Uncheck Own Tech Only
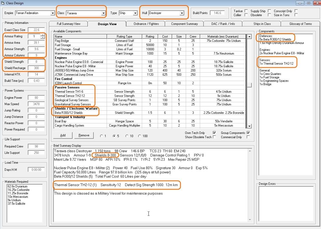The width and height of the screenshot is (321, 229). pyautogui.click(x=214, y=133)
